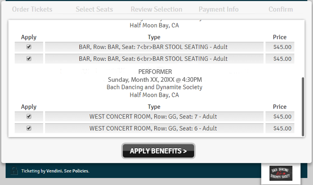Select the BAR Seat 7 ticket type row
The height and width of the screenshot is (185, 313).
tap(154, 47)
